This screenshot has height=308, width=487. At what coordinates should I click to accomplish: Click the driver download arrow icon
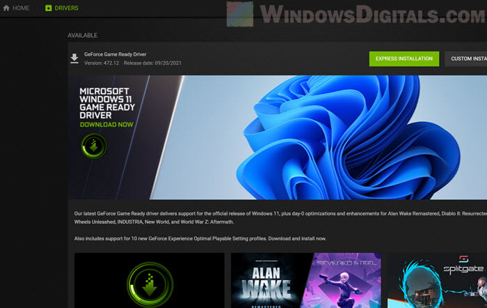pos(74,58)
